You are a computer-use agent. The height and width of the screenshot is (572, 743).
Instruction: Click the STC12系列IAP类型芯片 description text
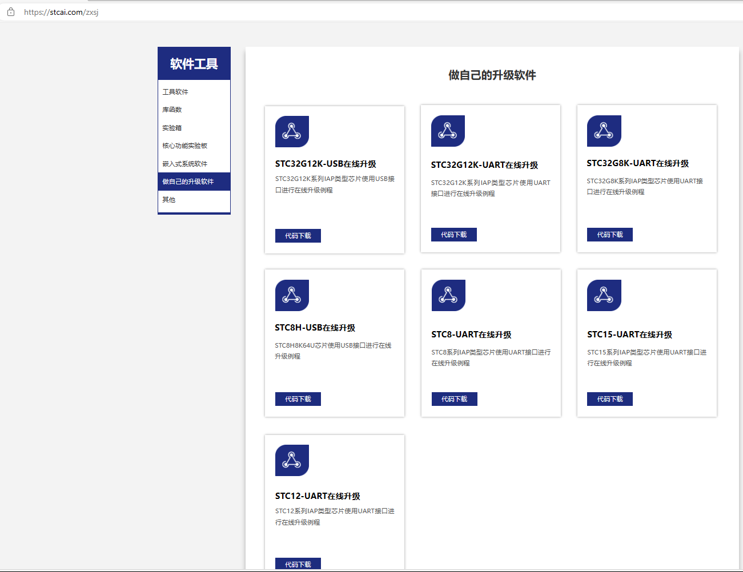(x=335, y=517)
